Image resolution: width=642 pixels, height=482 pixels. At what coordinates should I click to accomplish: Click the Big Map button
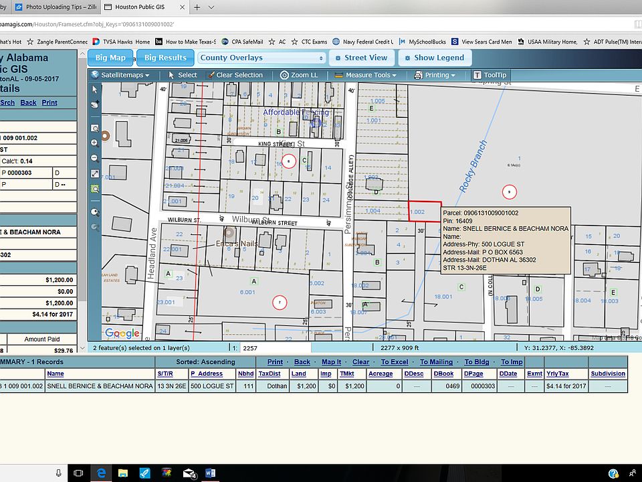pos(110,58)
